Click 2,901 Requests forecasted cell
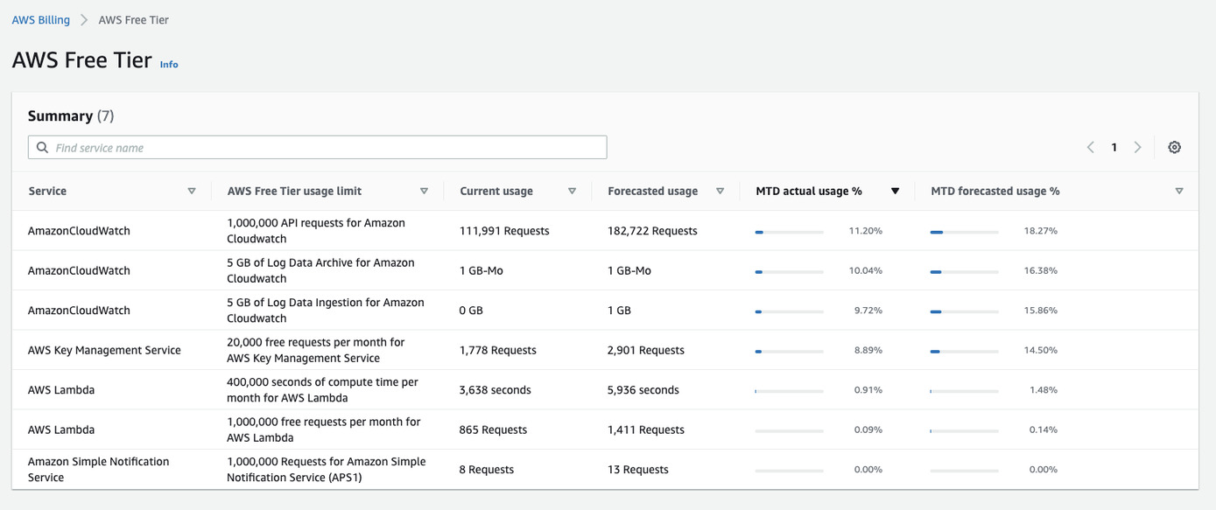 pyautogui.click(x=646, y=350)
